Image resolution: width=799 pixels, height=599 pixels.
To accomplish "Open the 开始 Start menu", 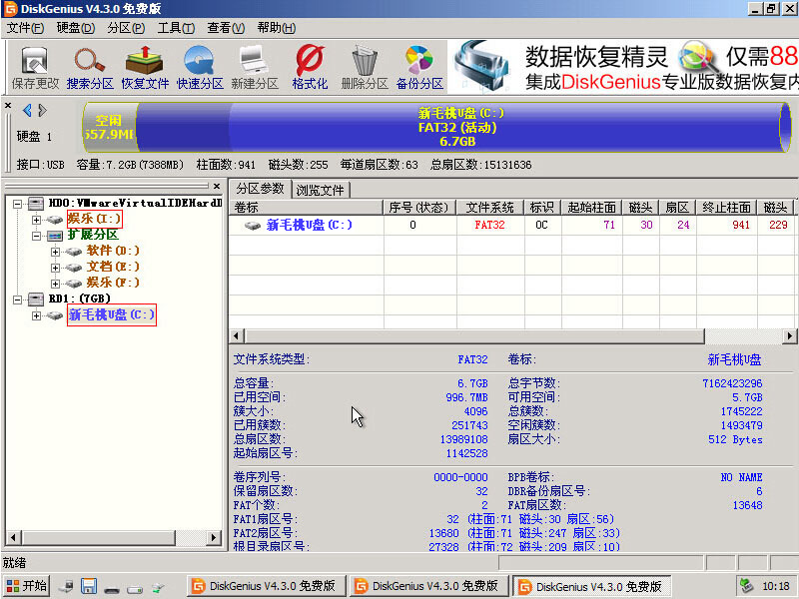I will click(x=27, y=586).
